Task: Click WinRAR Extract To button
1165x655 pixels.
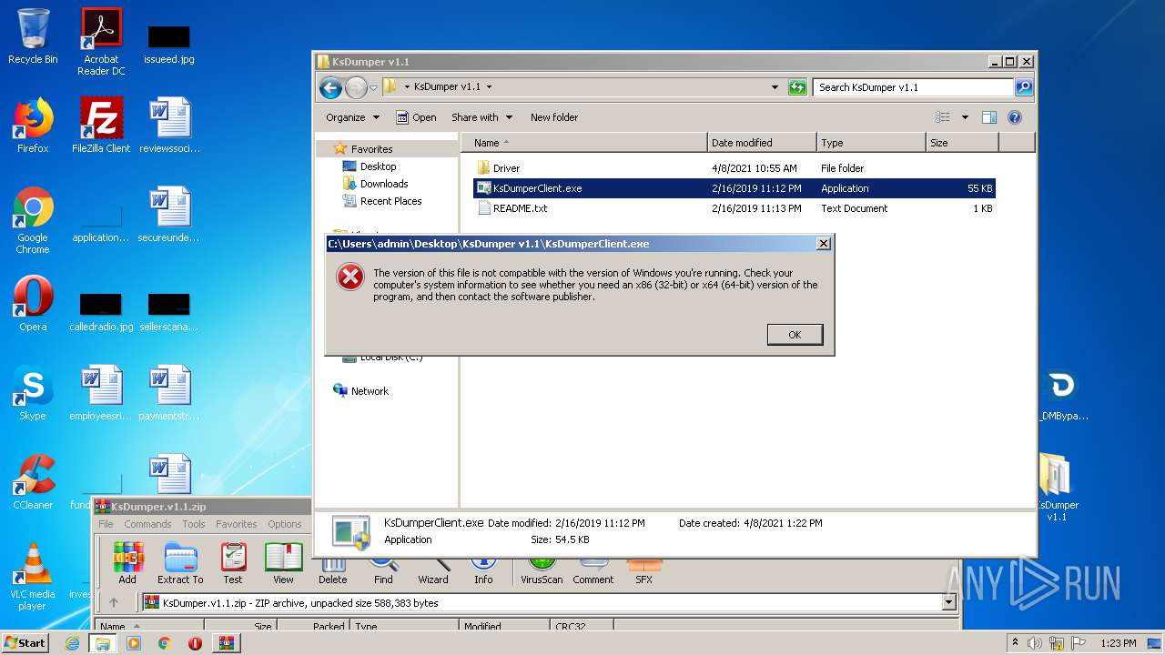Action: 180,563
